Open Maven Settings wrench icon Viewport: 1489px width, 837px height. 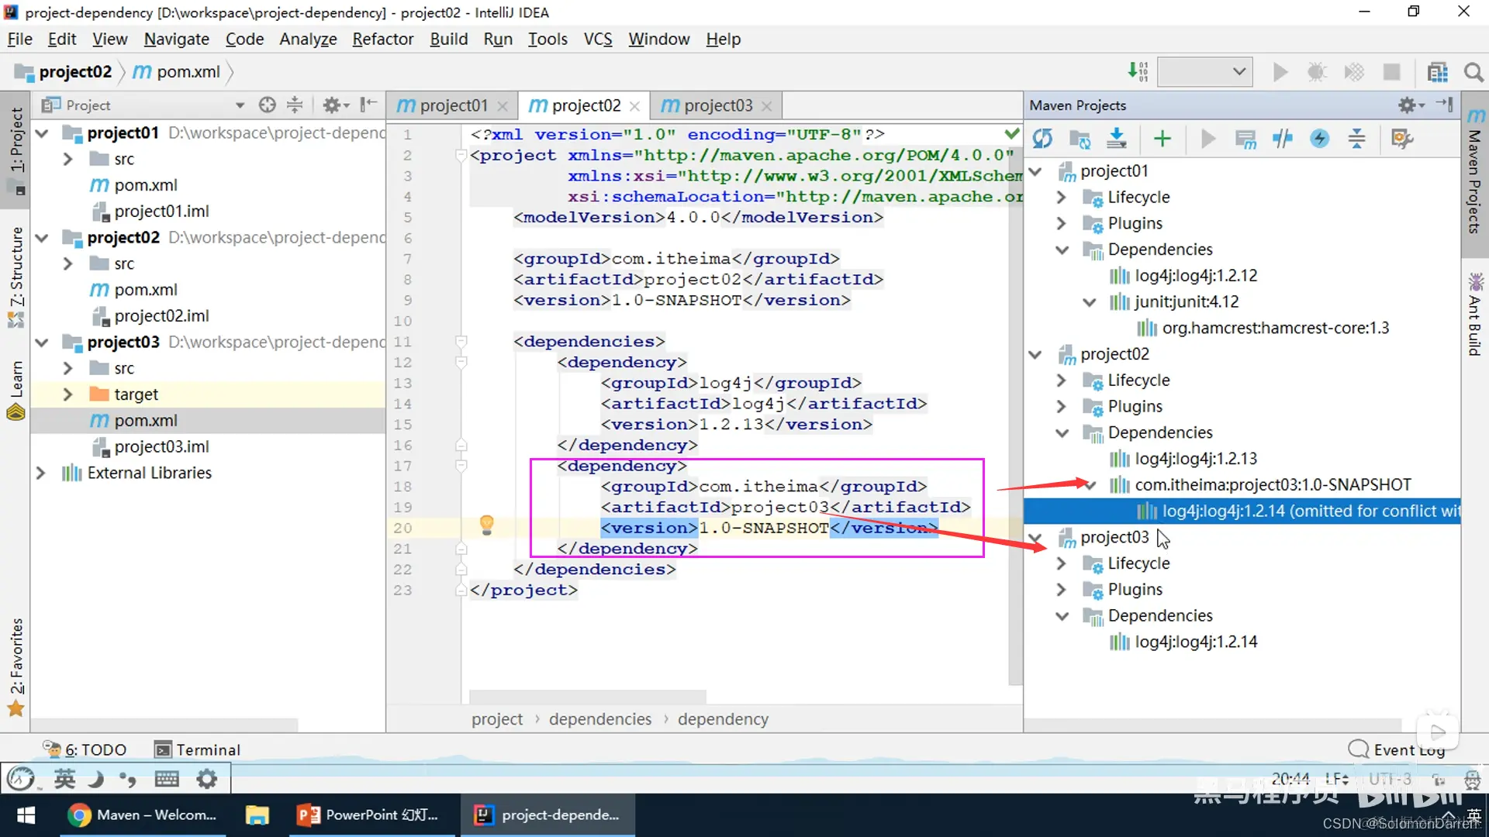pyautogui.click(x=1401, y=139)
